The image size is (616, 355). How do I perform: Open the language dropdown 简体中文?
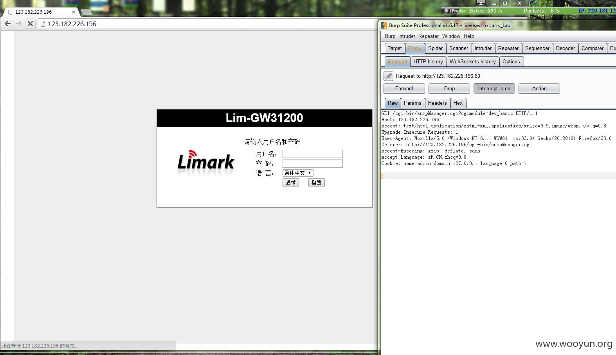coord(298,173)
